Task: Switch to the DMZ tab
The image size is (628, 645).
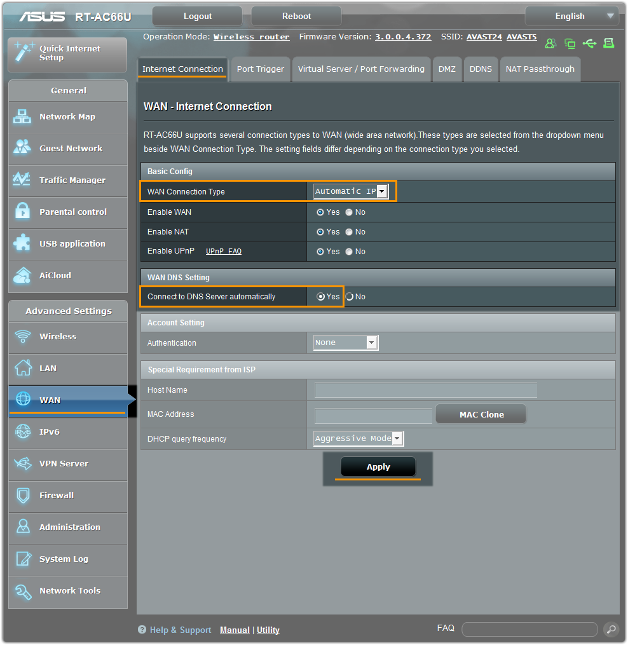Action: (x=447, y=69)
